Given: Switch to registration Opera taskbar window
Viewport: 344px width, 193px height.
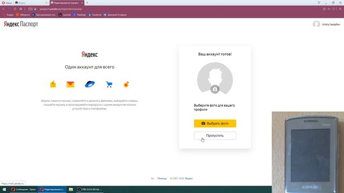Looking at the screenshot, I should point(53,189).
